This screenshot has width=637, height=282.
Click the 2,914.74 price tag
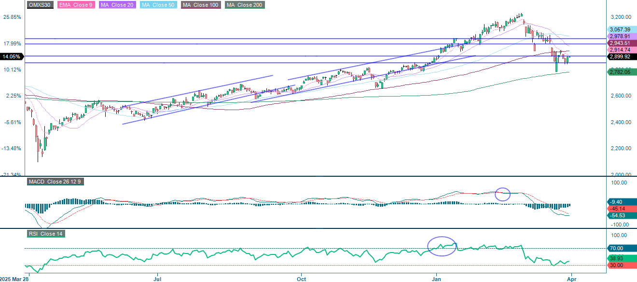pyautogui.click(x=622, y=50)
